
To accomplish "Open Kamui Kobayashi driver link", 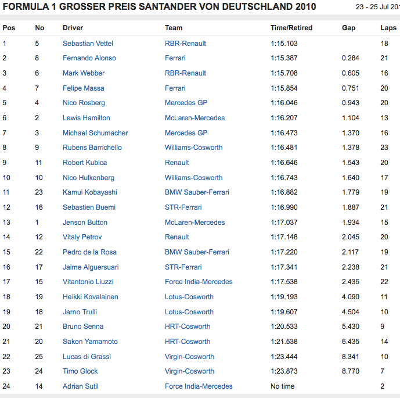I will [89, 192].
